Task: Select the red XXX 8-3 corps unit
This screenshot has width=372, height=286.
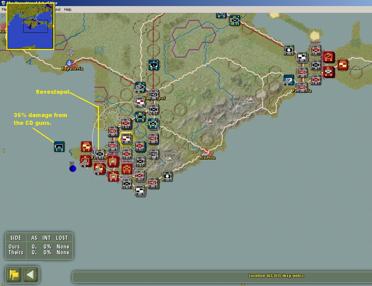Action: click(x=140, y=102)
